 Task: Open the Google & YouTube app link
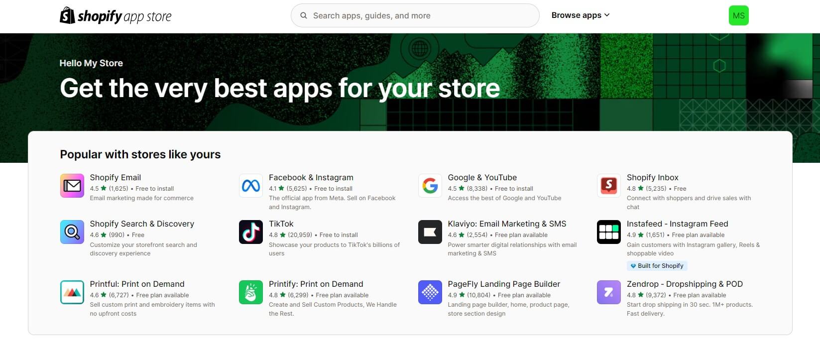(x=482, y=177)
